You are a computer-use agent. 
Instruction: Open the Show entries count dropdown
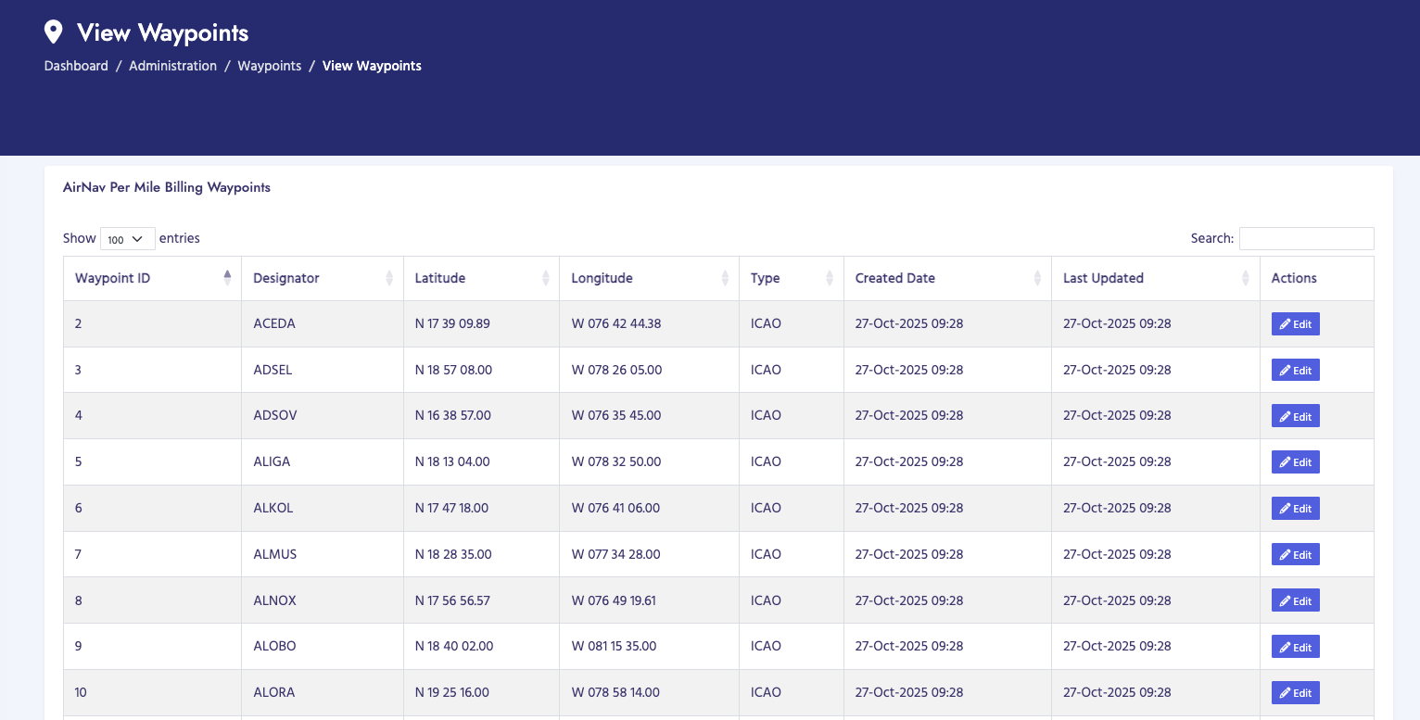[127, 239]
